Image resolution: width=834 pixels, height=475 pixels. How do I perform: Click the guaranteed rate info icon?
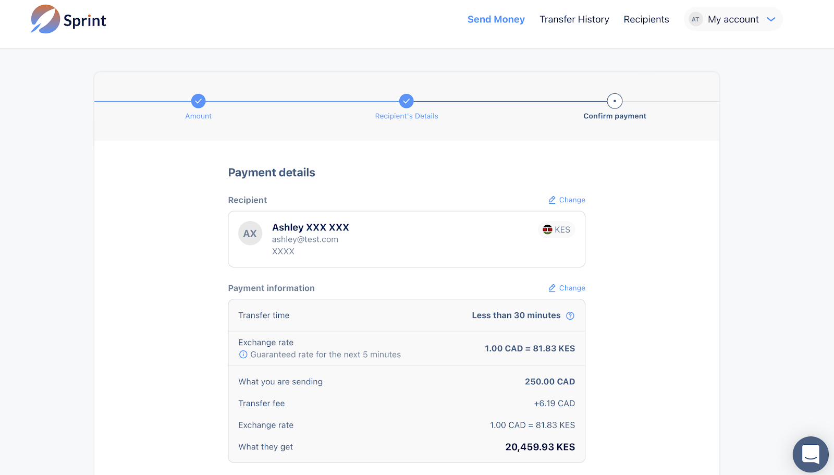click(x=243, y=355)
